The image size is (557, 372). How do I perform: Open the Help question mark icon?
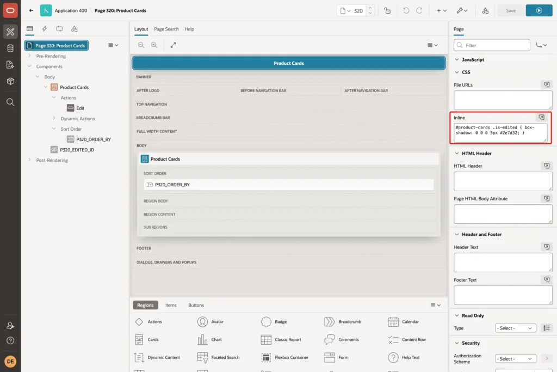point(10,340)
